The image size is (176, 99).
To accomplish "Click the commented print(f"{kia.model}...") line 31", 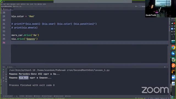I will (54, 24).
